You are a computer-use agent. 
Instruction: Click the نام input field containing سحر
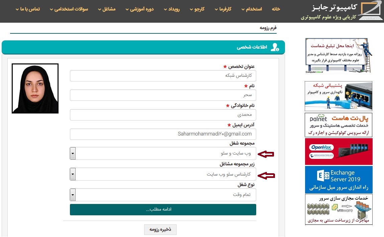pyautogui.click(x=163, y=95)
